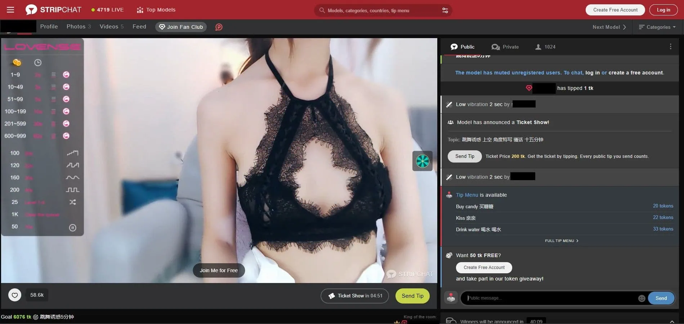Open the hamburger navigation menu
684x324 pixels.
[x=10, y=10]
